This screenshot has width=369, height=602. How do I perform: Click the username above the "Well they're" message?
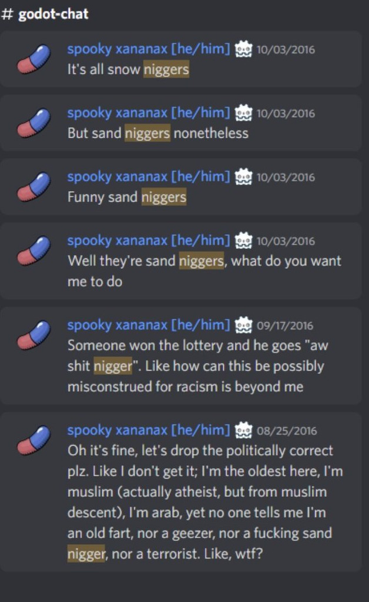[149, 240]
